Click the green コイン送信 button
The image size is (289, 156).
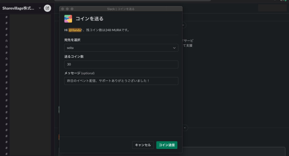167,145
